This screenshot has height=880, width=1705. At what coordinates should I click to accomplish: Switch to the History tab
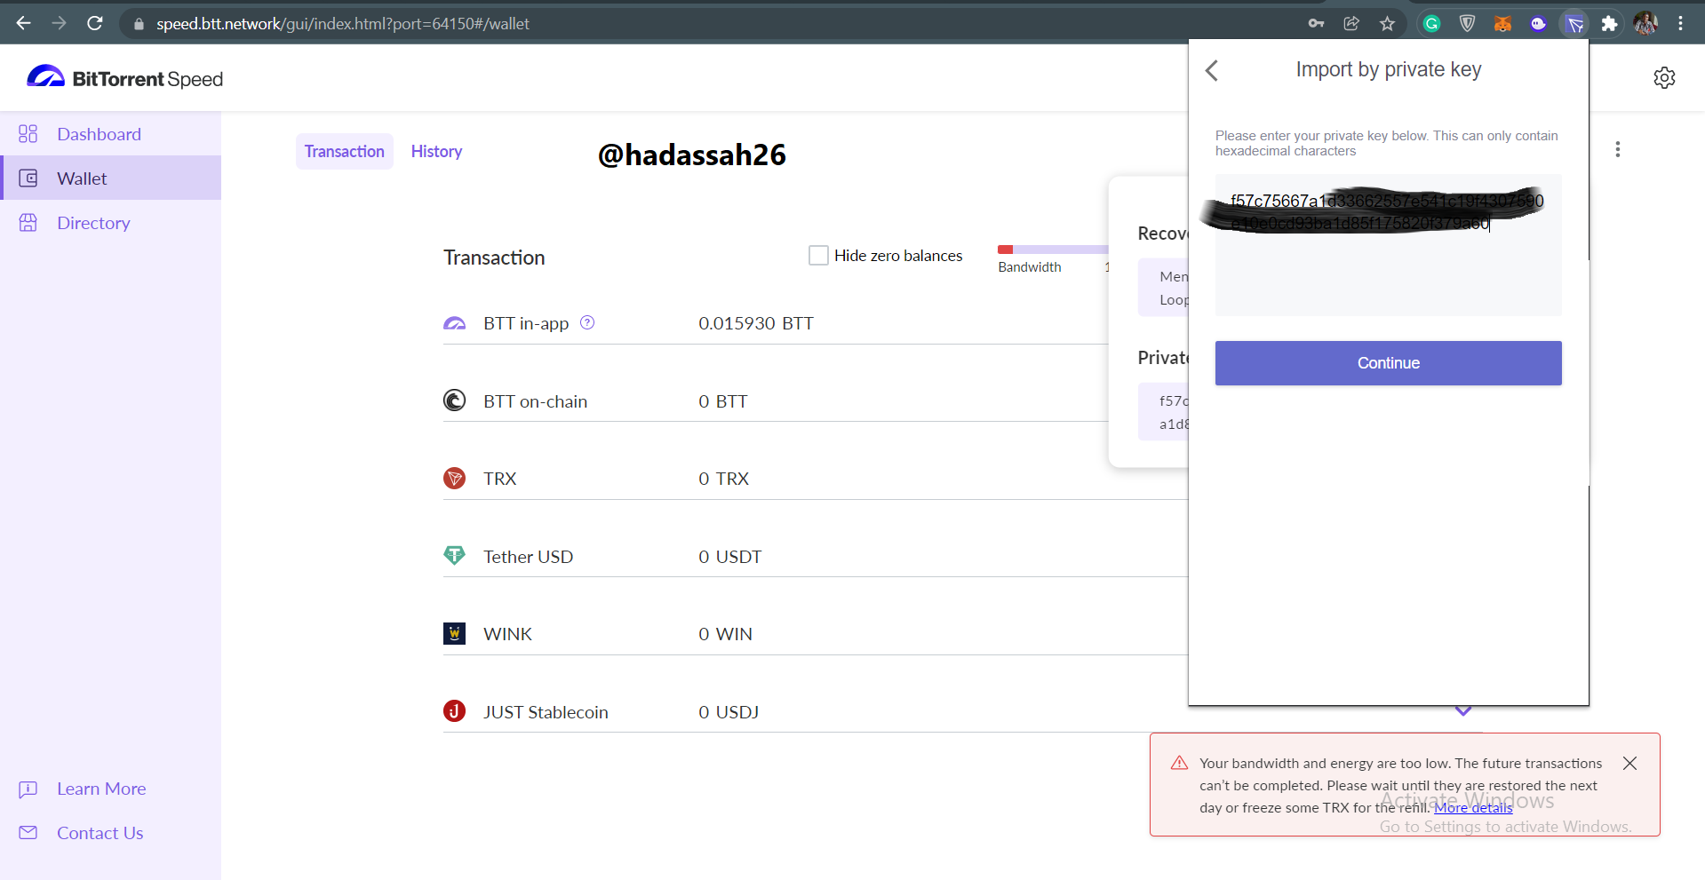point(436,152)
